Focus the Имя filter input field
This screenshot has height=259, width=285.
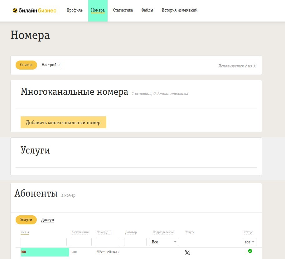(x=44, y=242)
